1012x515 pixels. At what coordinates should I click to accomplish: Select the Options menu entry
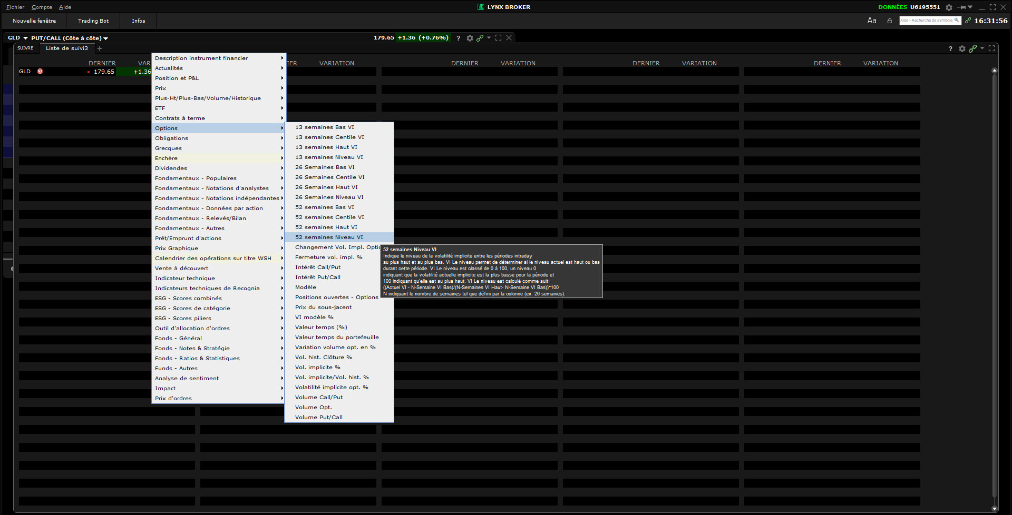pos(218,128)
